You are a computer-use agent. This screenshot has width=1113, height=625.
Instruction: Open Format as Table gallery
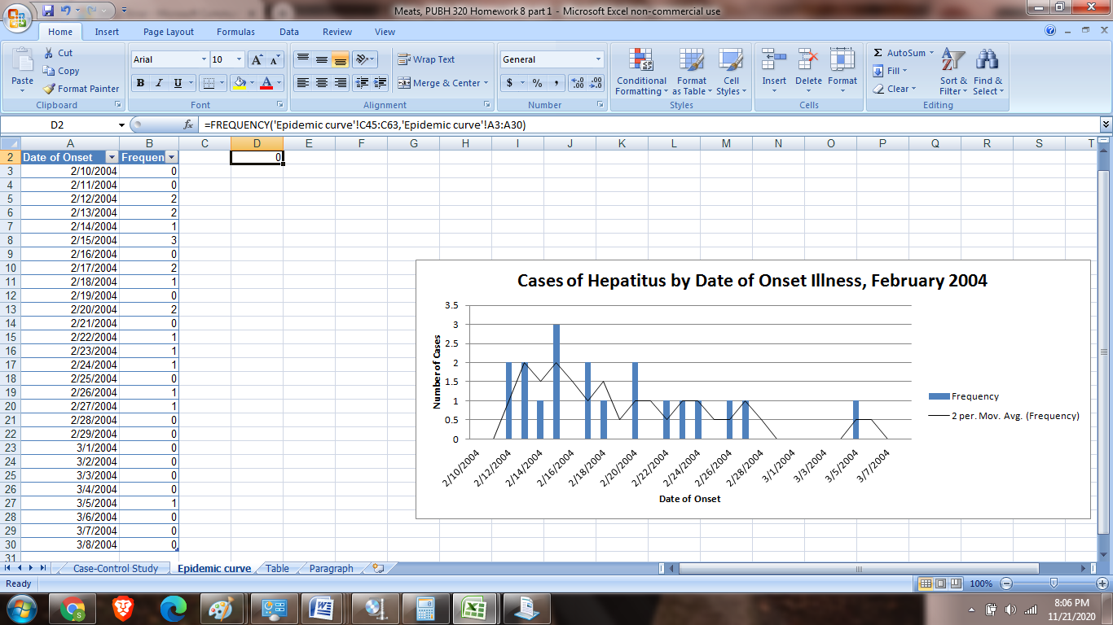point(692,72)
